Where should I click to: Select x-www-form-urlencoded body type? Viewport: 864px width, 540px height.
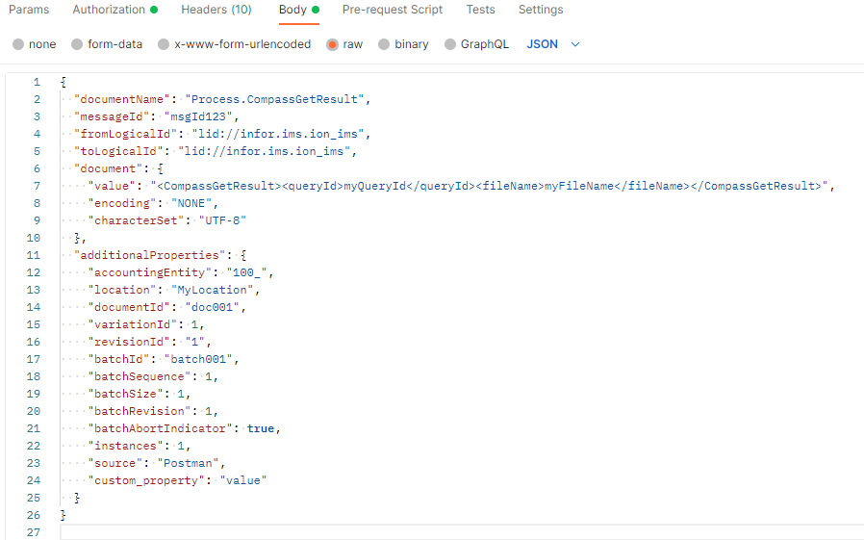234,44
